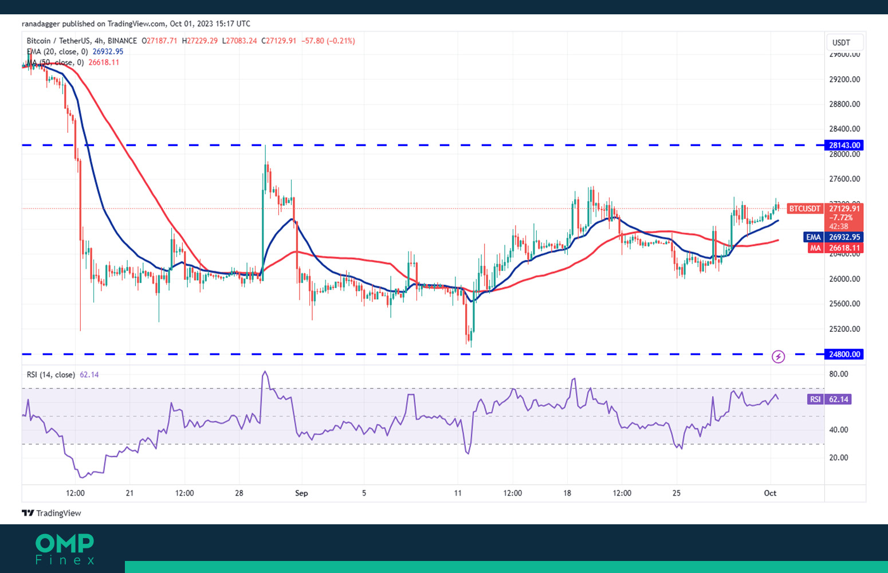Click the OMP Finex logo

[x=65, y=550]
